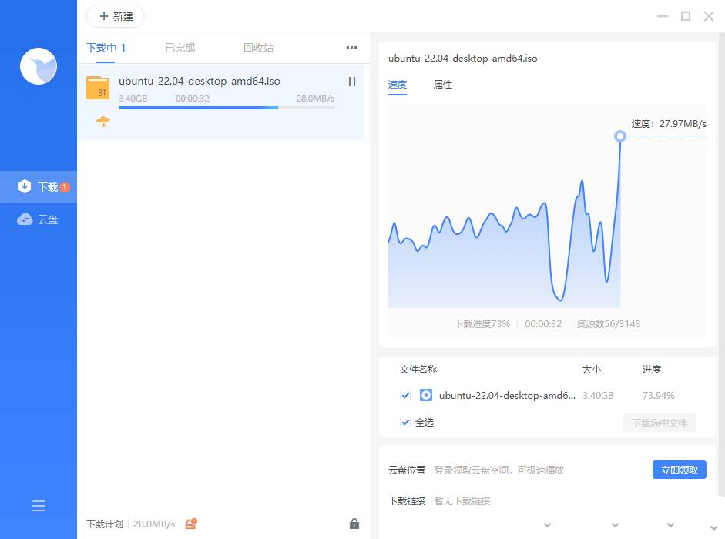Screen dimensions: 725x539
Task: Open the 回收站 recycle bin tab
Action: tap(258, 48)
